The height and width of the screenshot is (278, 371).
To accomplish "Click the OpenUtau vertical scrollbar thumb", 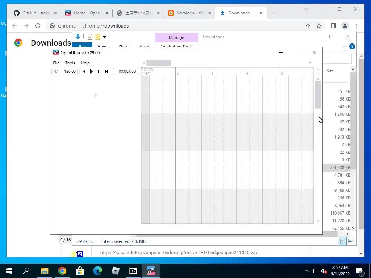I will (x=318, y=95).
